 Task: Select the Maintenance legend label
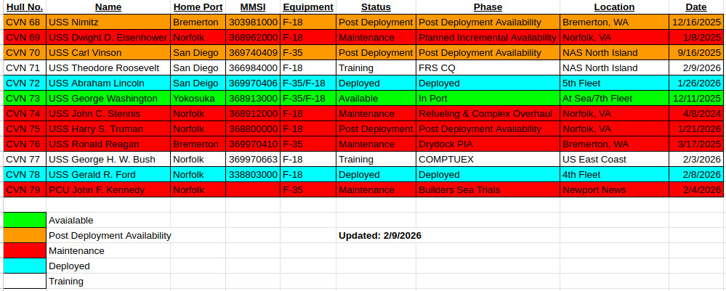point(76,251)
